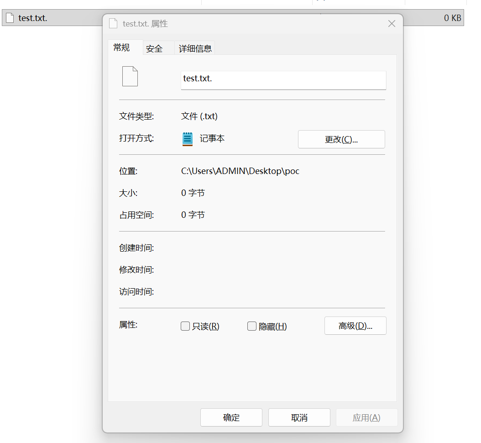Open 高级(D)... advanced attributes
The height and width of the screenshot is (443, 481).
[355, 326]
